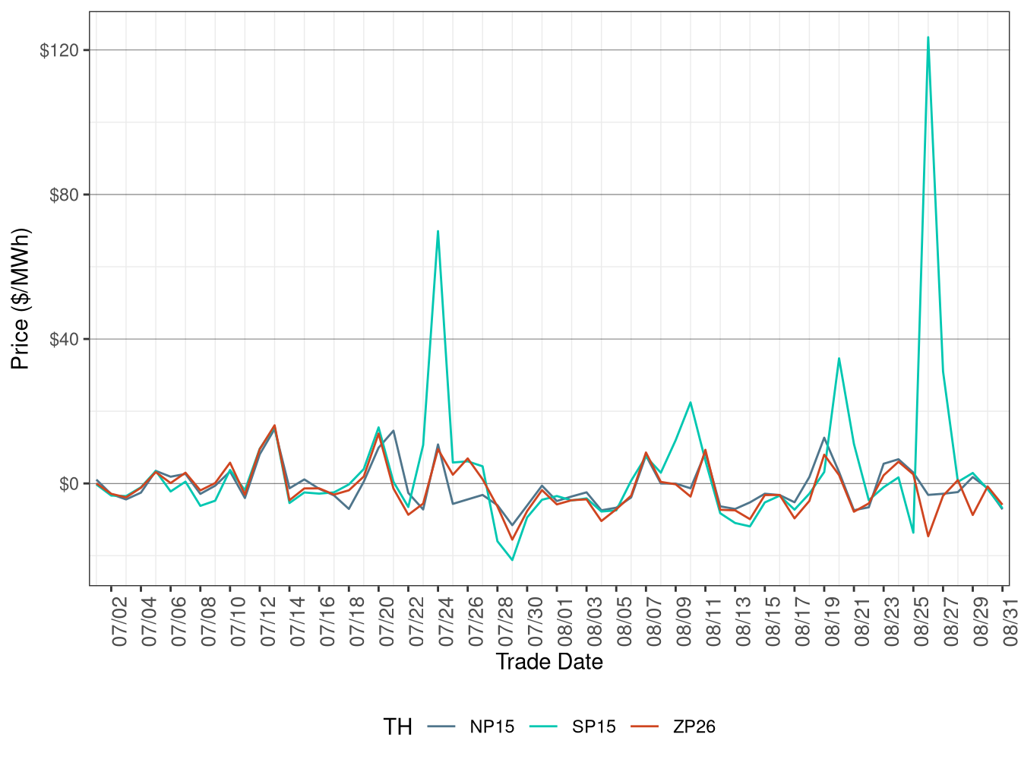Click the ZP26 legend line swatch
The width and height of the screenshot is (1021, 766).
point(645,726)
